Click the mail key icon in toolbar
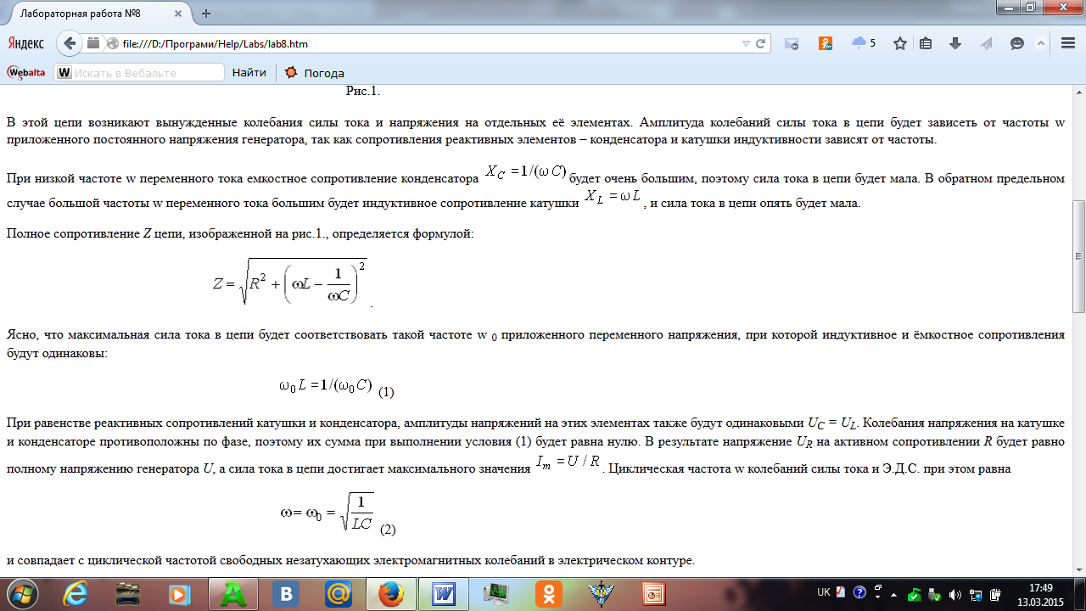Image resolution: width=1086 pixels, height=611 pixels. (x=791, y=43)
